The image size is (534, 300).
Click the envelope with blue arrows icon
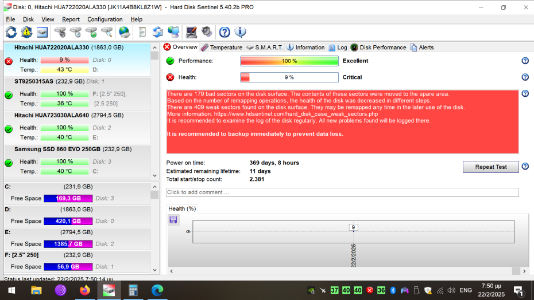(x=158, y=32)
